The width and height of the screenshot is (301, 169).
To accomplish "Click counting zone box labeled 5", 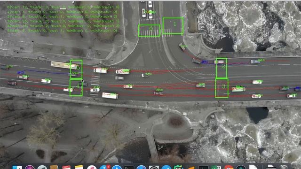I will (x=76, y=69).
